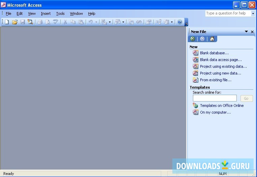The height and width of the screenshot is (177, 257).
Task: Open the help question box dropdown arrow
Action: tap(253, 13)
